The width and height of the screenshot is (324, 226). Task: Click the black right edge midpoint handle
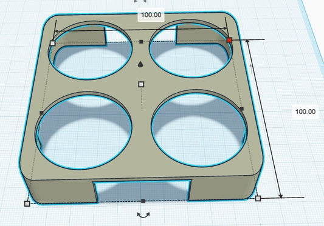coord(242,108)
